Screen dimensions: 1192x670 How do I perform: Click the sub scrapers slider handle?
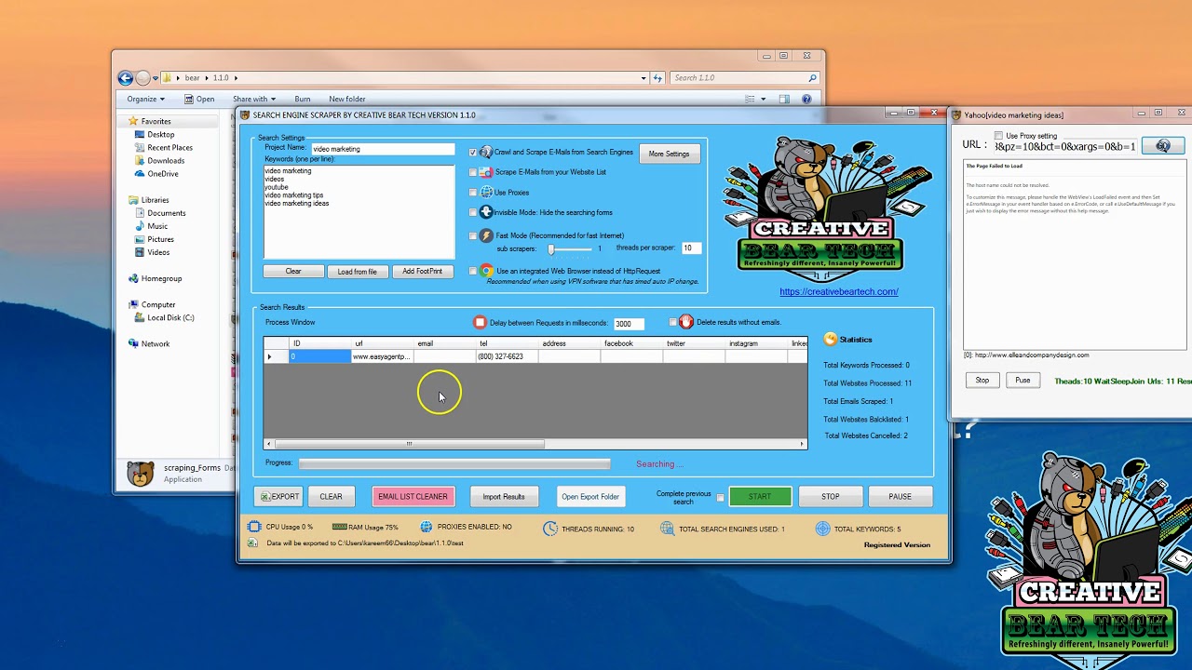click(551, 249)
